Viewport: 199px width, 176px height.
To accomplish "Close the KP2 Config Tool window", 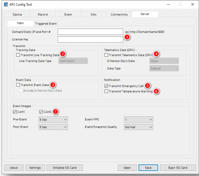I will coord(193,4).
